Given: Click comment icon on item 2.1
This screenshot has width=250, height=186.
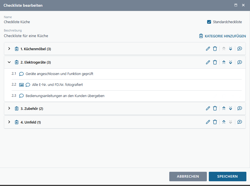Looking at the screenshot, I should click(21, 74).
